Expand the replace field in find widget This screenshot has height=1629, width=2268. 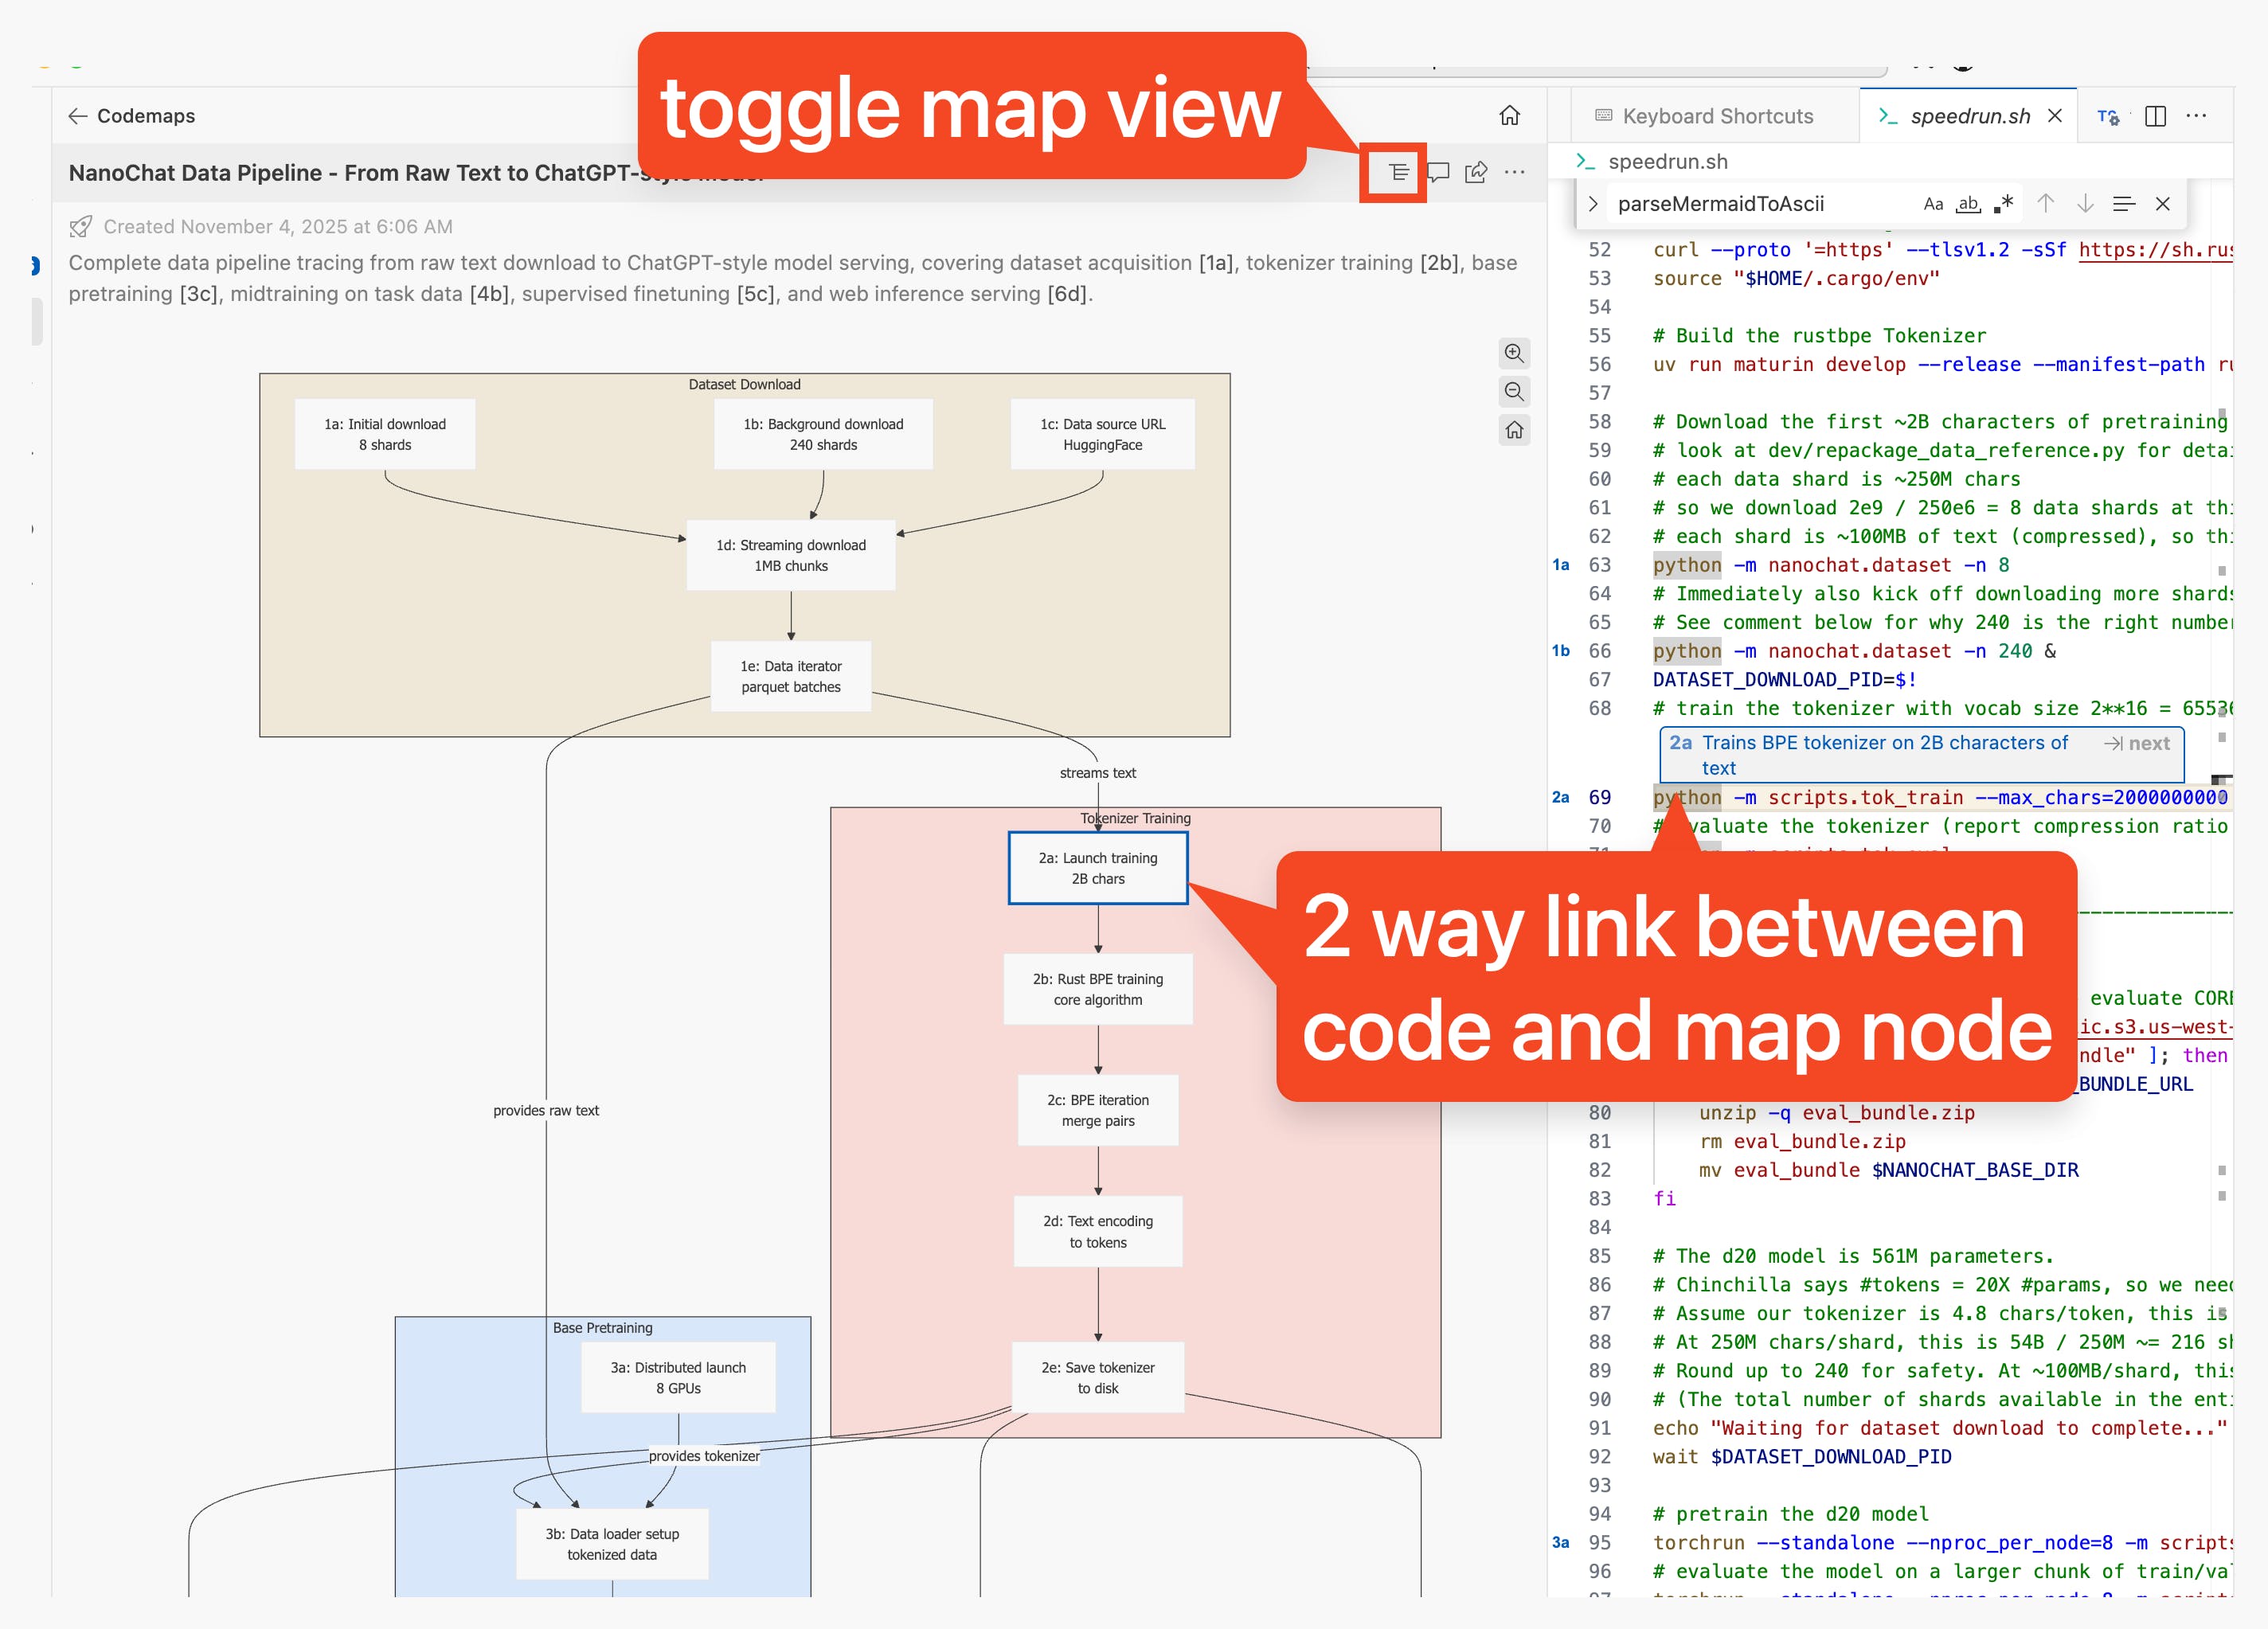pos(1593,204)
